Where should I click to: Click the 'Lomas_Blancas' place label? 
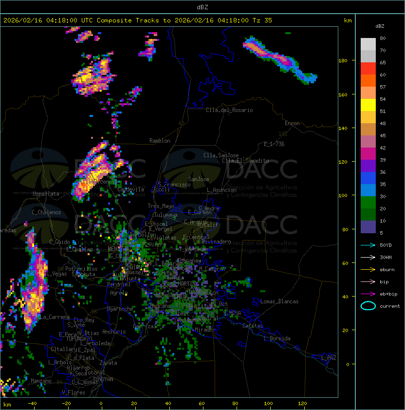click(279, 301)
